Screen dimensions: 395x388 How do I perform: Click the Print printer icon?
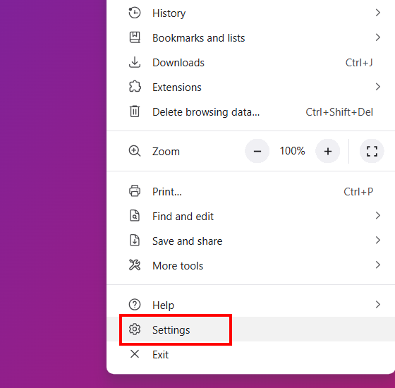[x=135, y=191]
